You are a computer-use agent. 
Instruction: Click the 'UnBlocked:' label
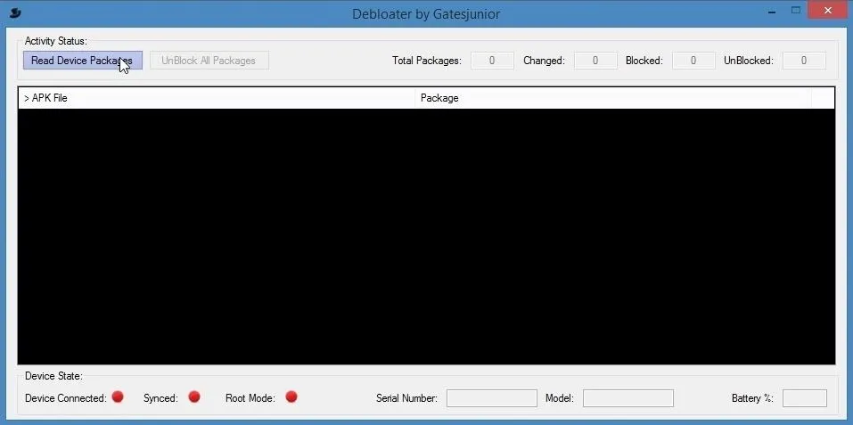pos(749,61)
